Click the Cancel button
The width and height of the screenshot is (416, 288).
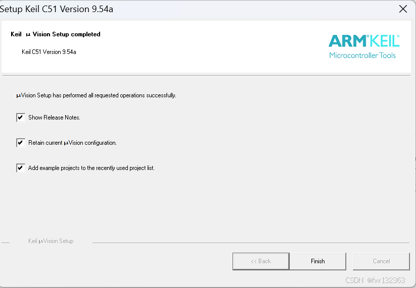(381, 261)
